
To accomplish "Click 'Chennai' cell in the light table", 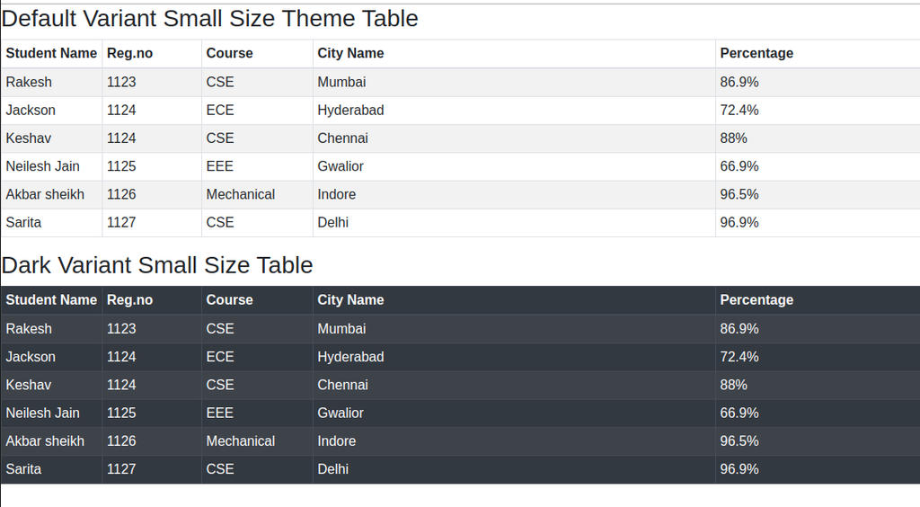I will click(342, 138).
